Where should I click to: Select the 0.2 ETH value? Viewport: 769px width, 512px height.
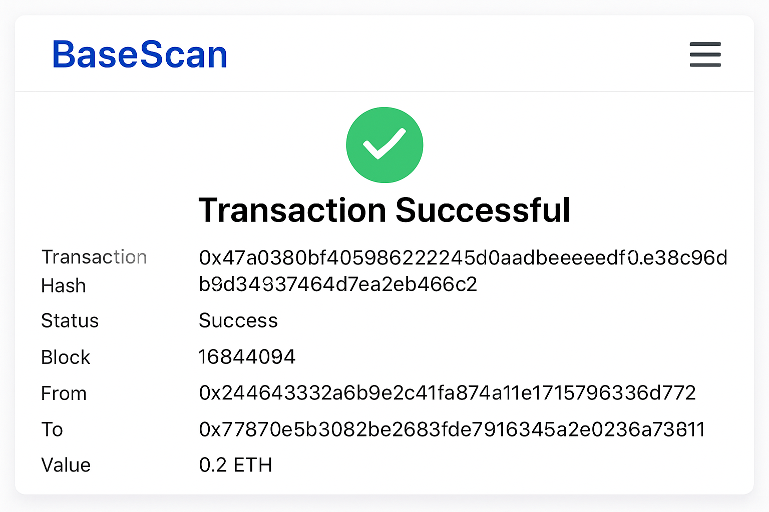coord(235,465)
